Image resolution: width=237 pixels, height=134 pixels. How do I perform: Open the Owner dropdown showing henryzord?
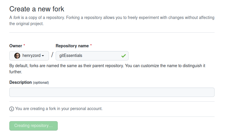[x=29, y=55]
